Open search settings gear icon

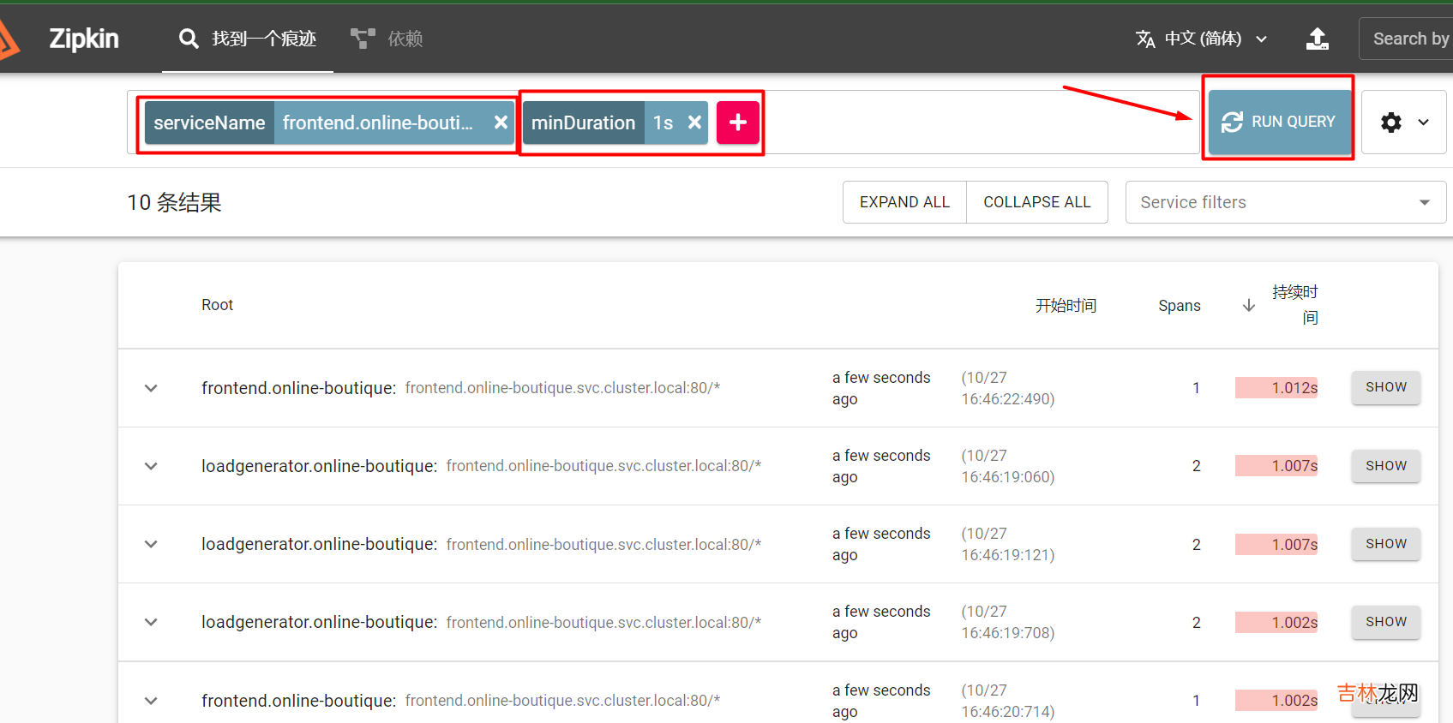(1391, 122)
